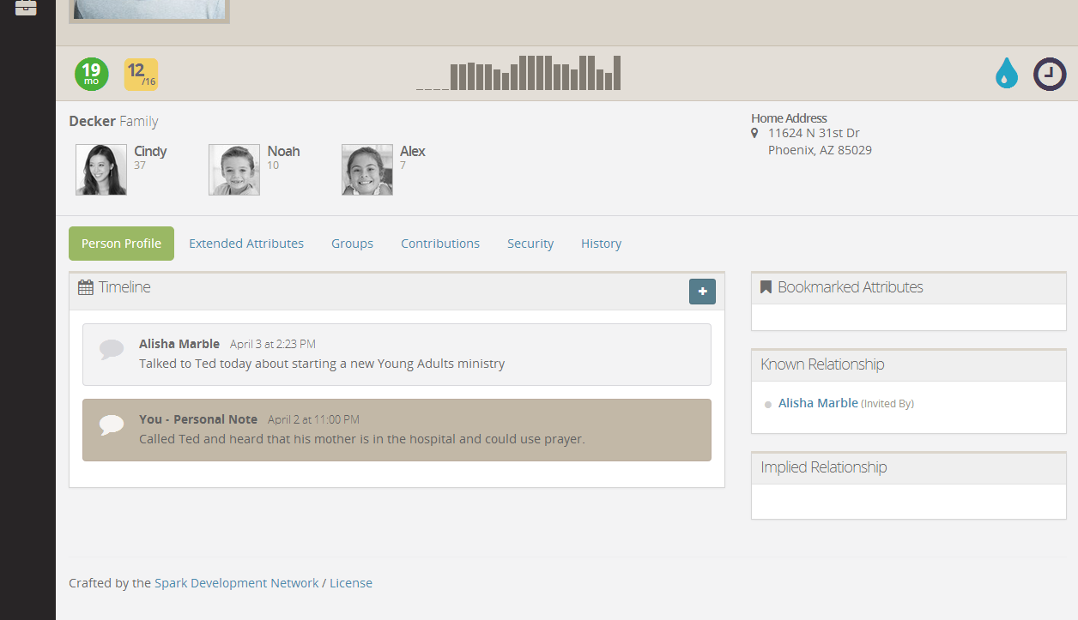Click the blue water drop baptism icon

pos(1007,74)
